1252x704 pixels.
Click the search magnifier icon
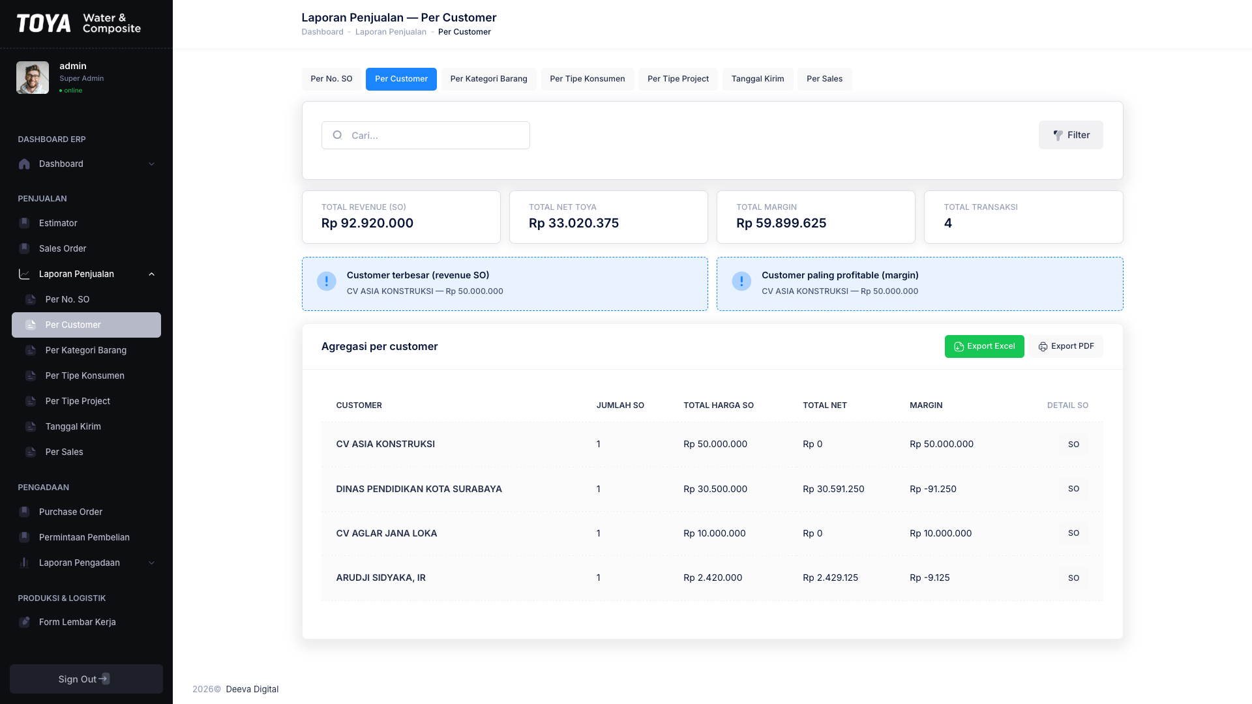(337, 135)
